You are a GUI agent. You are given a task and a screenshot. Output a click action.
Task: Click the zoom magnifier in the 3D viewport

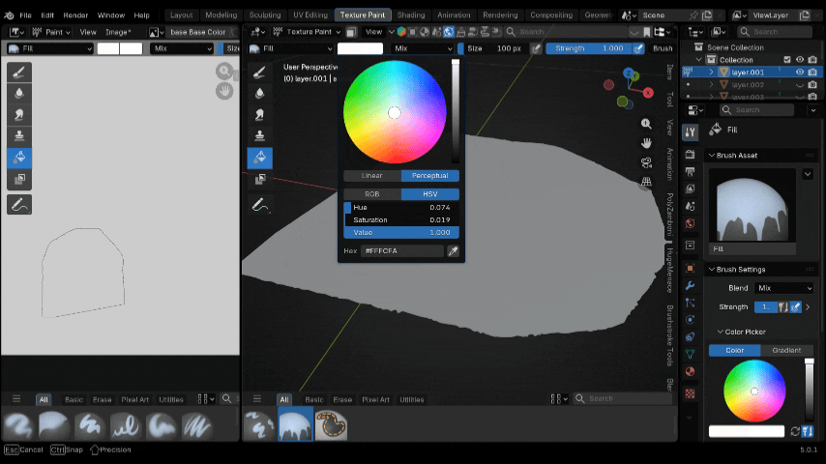click(x=646, y=124)
